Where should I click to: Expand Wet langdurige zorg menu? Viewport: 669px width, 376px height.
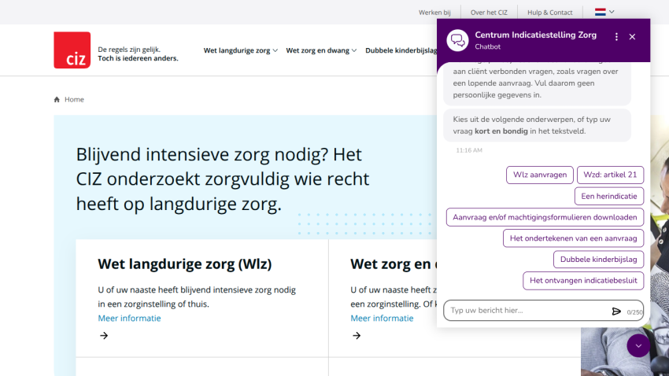pyautogui.click(x=241, y=50)
